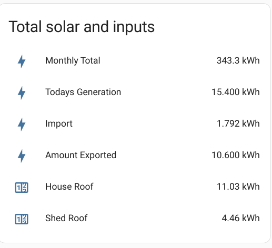The image size is (272, 248).
Task: Click the 15.400 kWh generation value
Action: [236, 92]
